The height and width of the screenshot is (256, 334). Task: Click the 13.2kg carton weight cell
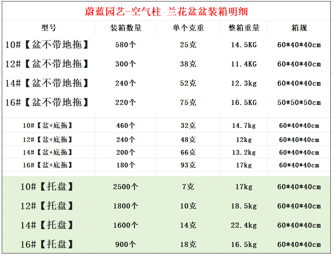click(x=244, y=153)
